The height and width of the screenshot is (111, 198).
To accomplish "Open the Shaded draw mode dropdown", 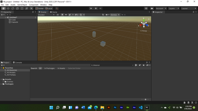I will click(x=46, y=15).
